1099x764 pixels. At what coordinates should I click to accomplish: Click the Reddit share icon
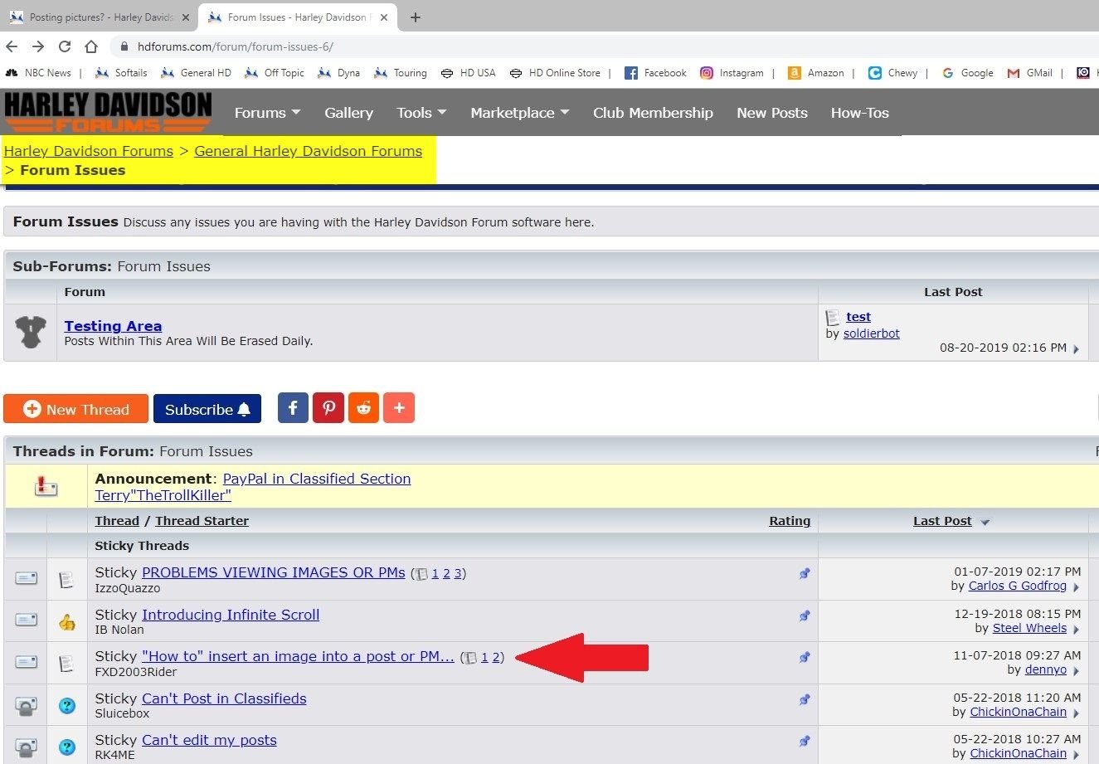(363, 408)
